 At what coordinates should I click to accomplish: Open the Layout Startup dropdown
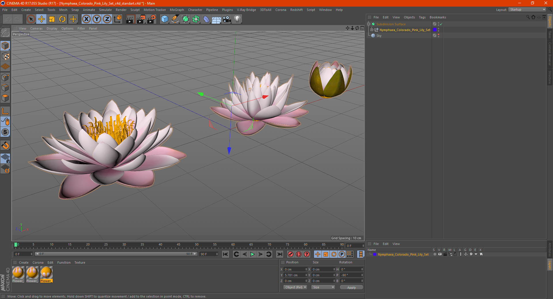(527, 9)
